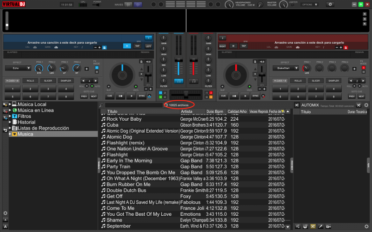Start playback on the right deck
Viewport: 372px width, 232px height.
coord(245,96)
